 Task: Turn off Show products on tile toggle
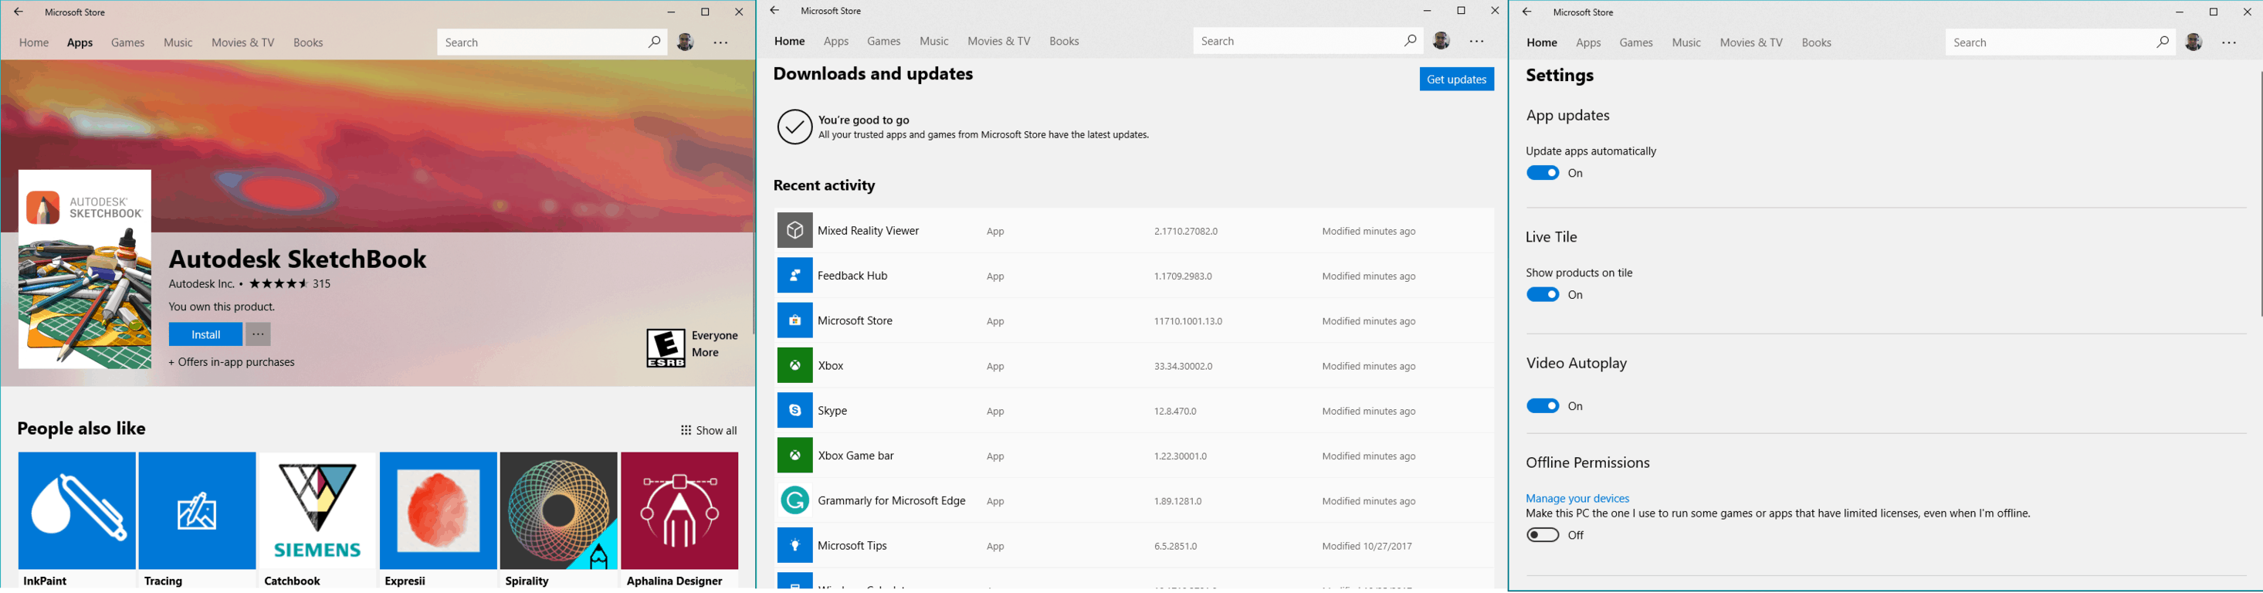[1542, 294]
